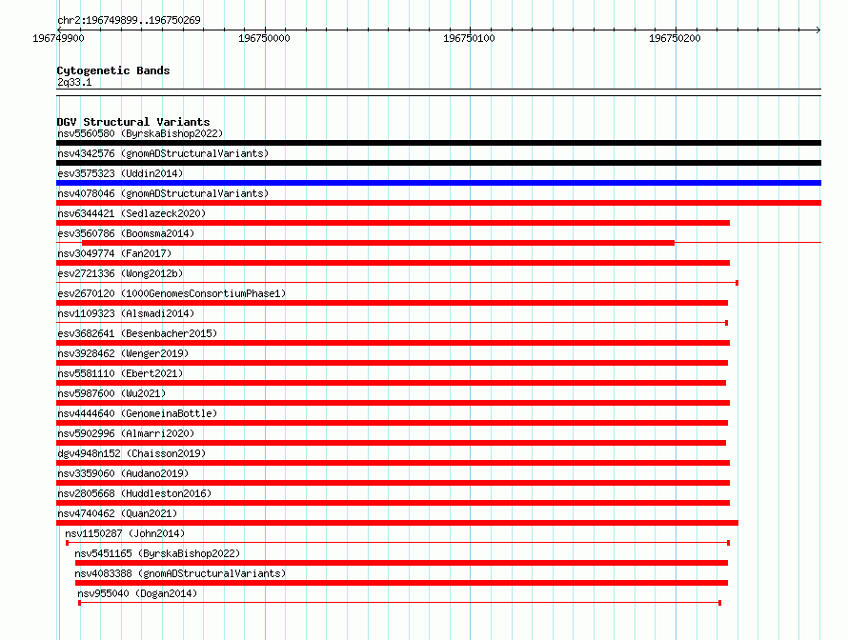Open nsv3928462 (Wenger2019) label

tap(123, 353)
